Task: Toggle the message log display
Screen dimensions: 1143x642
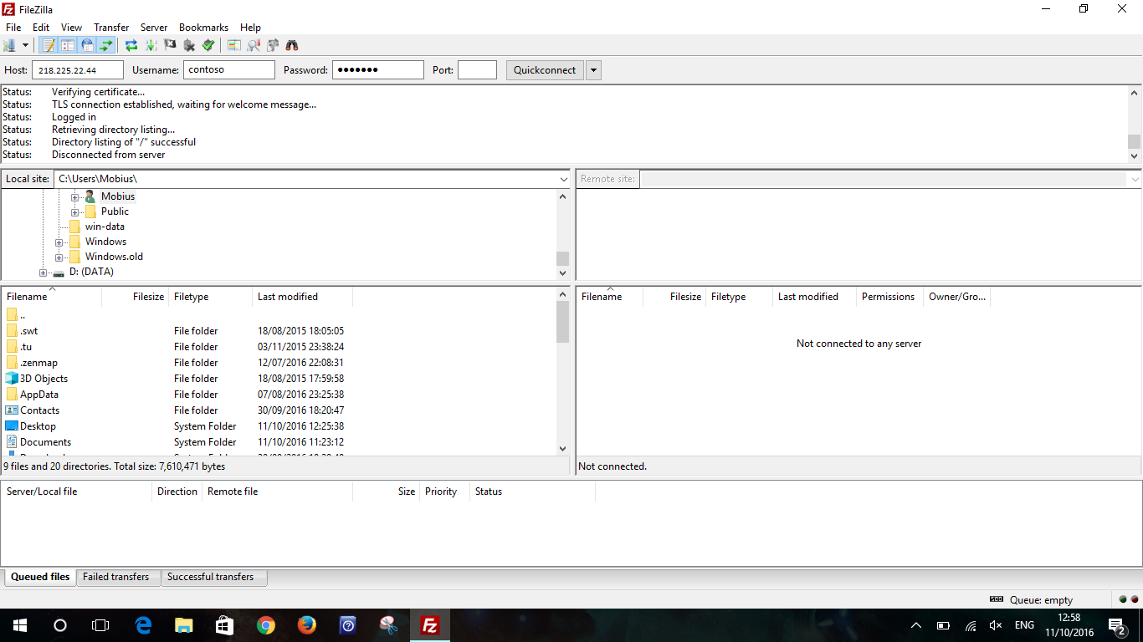Action: click(48, 45)
